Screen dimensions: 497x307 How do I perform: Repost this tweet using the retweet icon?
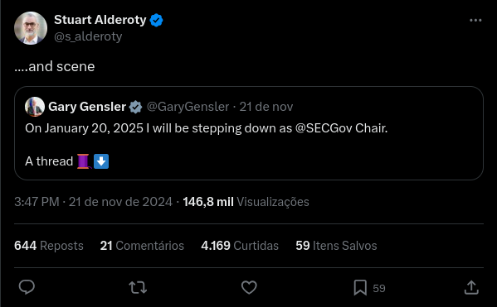[138, 288]
